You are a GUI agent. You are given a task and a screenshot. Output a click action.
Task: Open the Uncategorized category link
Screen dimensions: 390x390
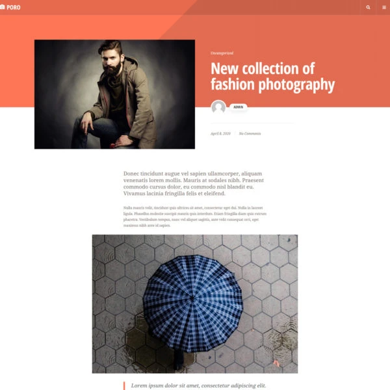coord(222,53)
